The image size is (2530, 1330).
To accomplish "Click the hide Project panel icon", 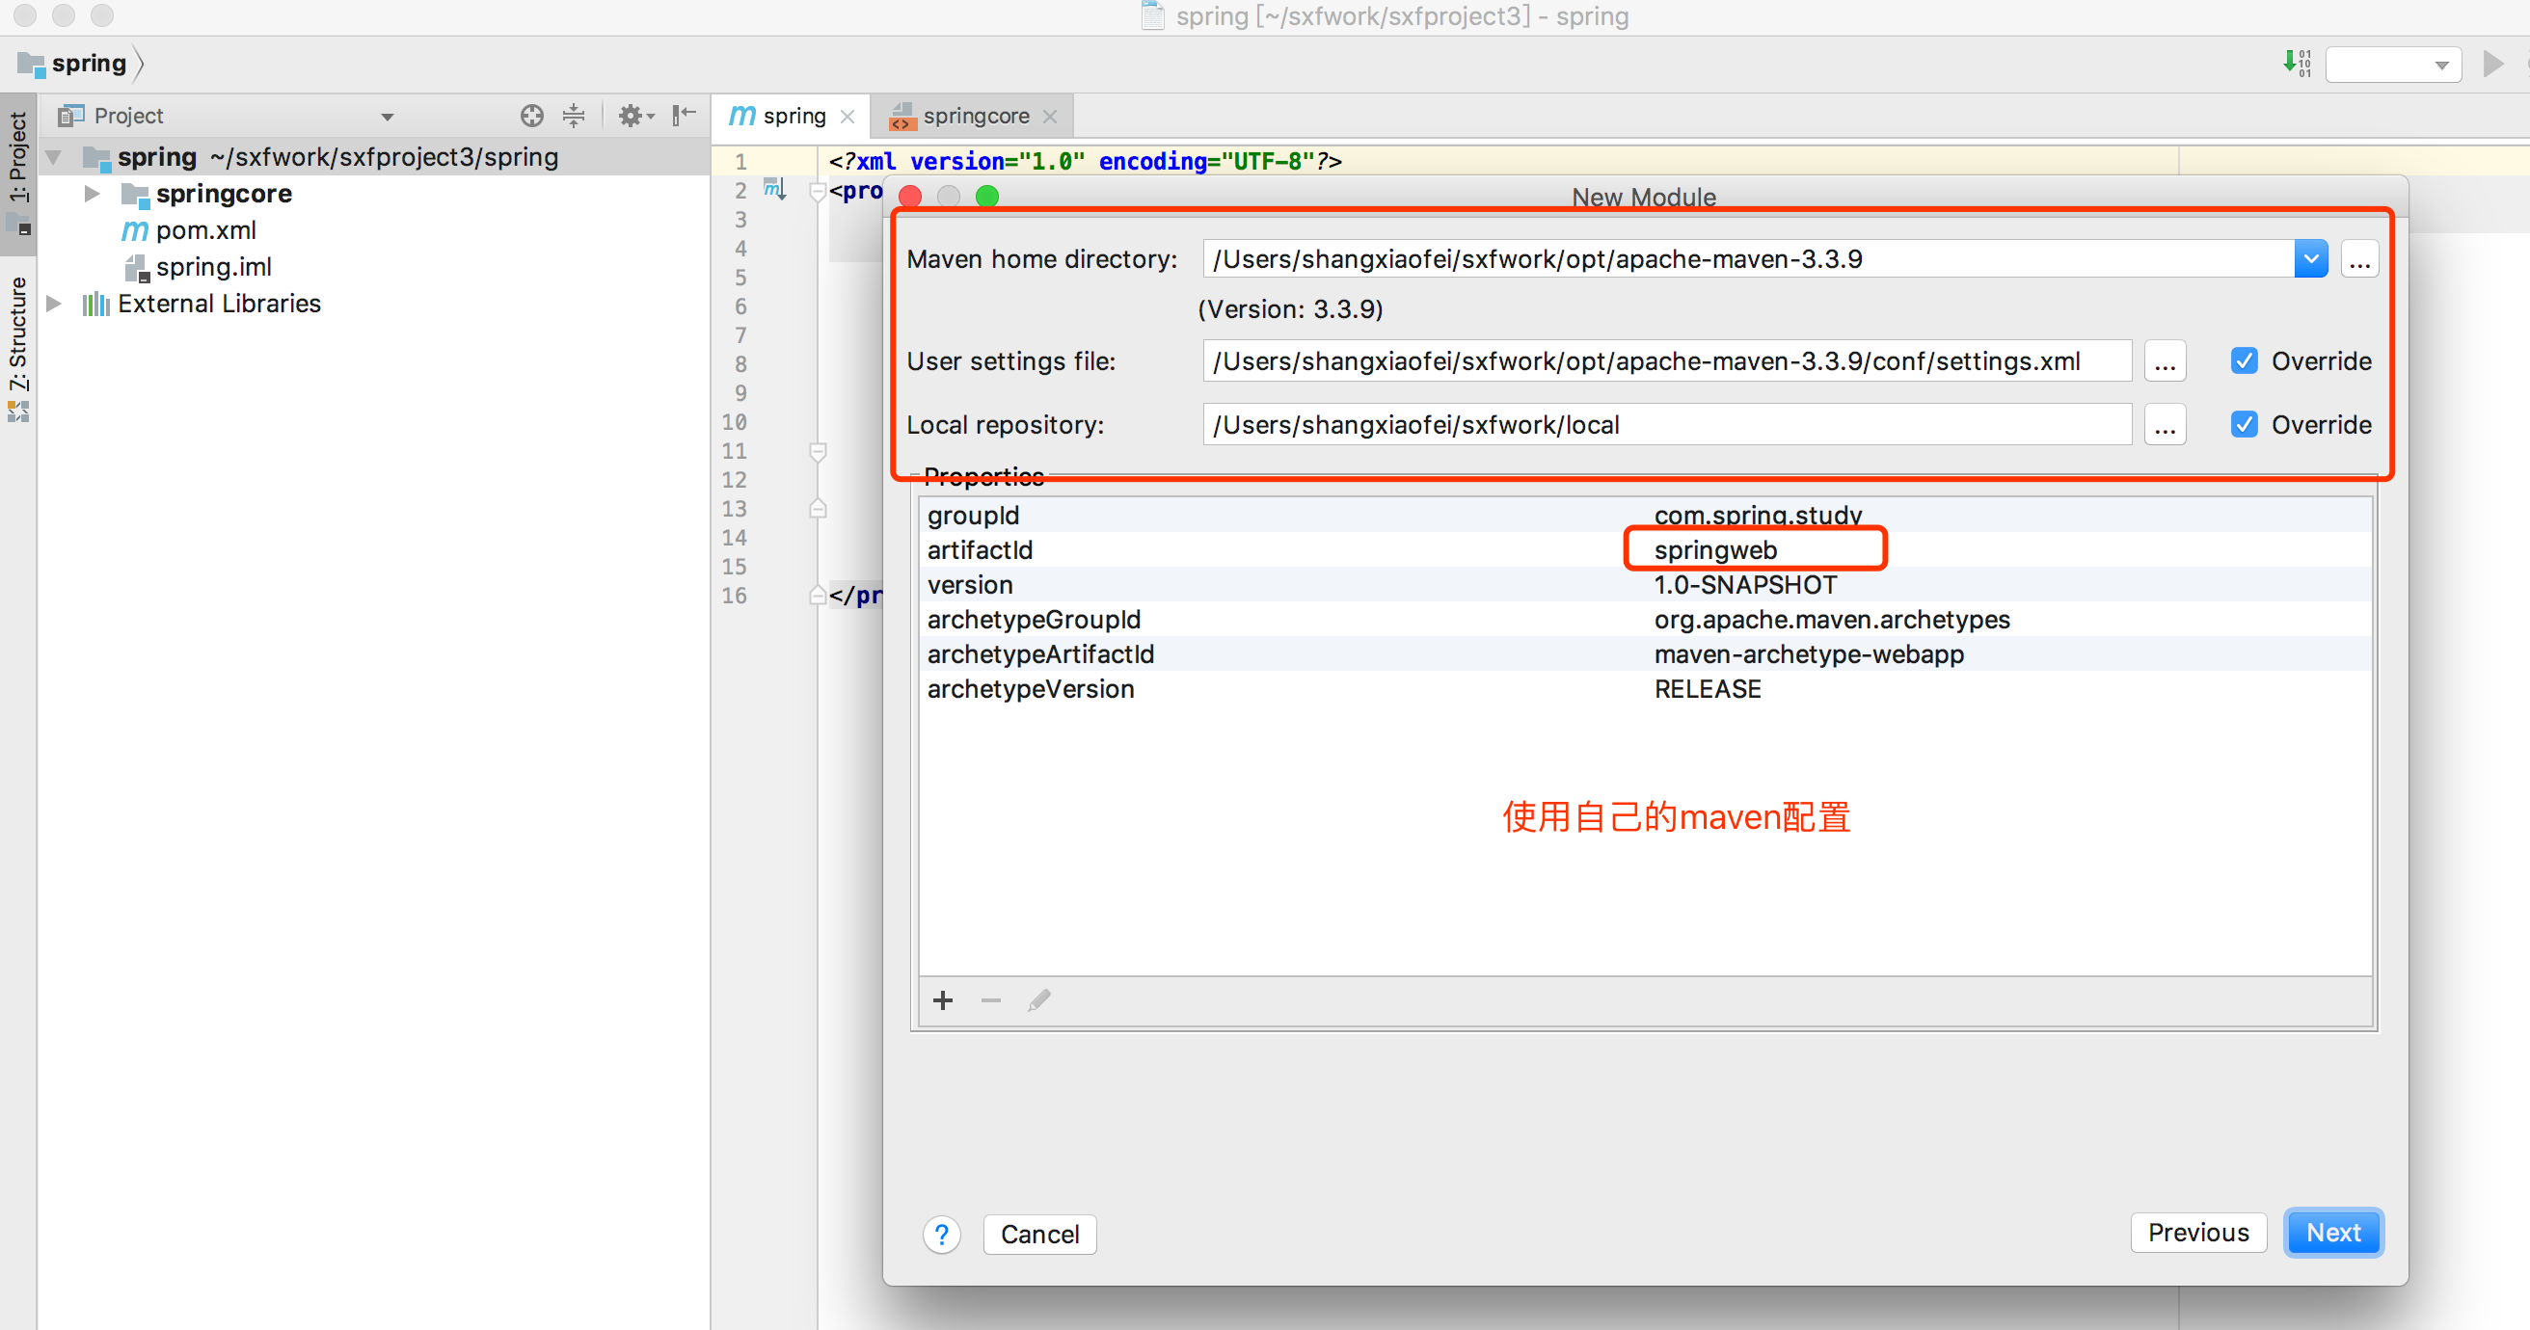I will (684, 116).
